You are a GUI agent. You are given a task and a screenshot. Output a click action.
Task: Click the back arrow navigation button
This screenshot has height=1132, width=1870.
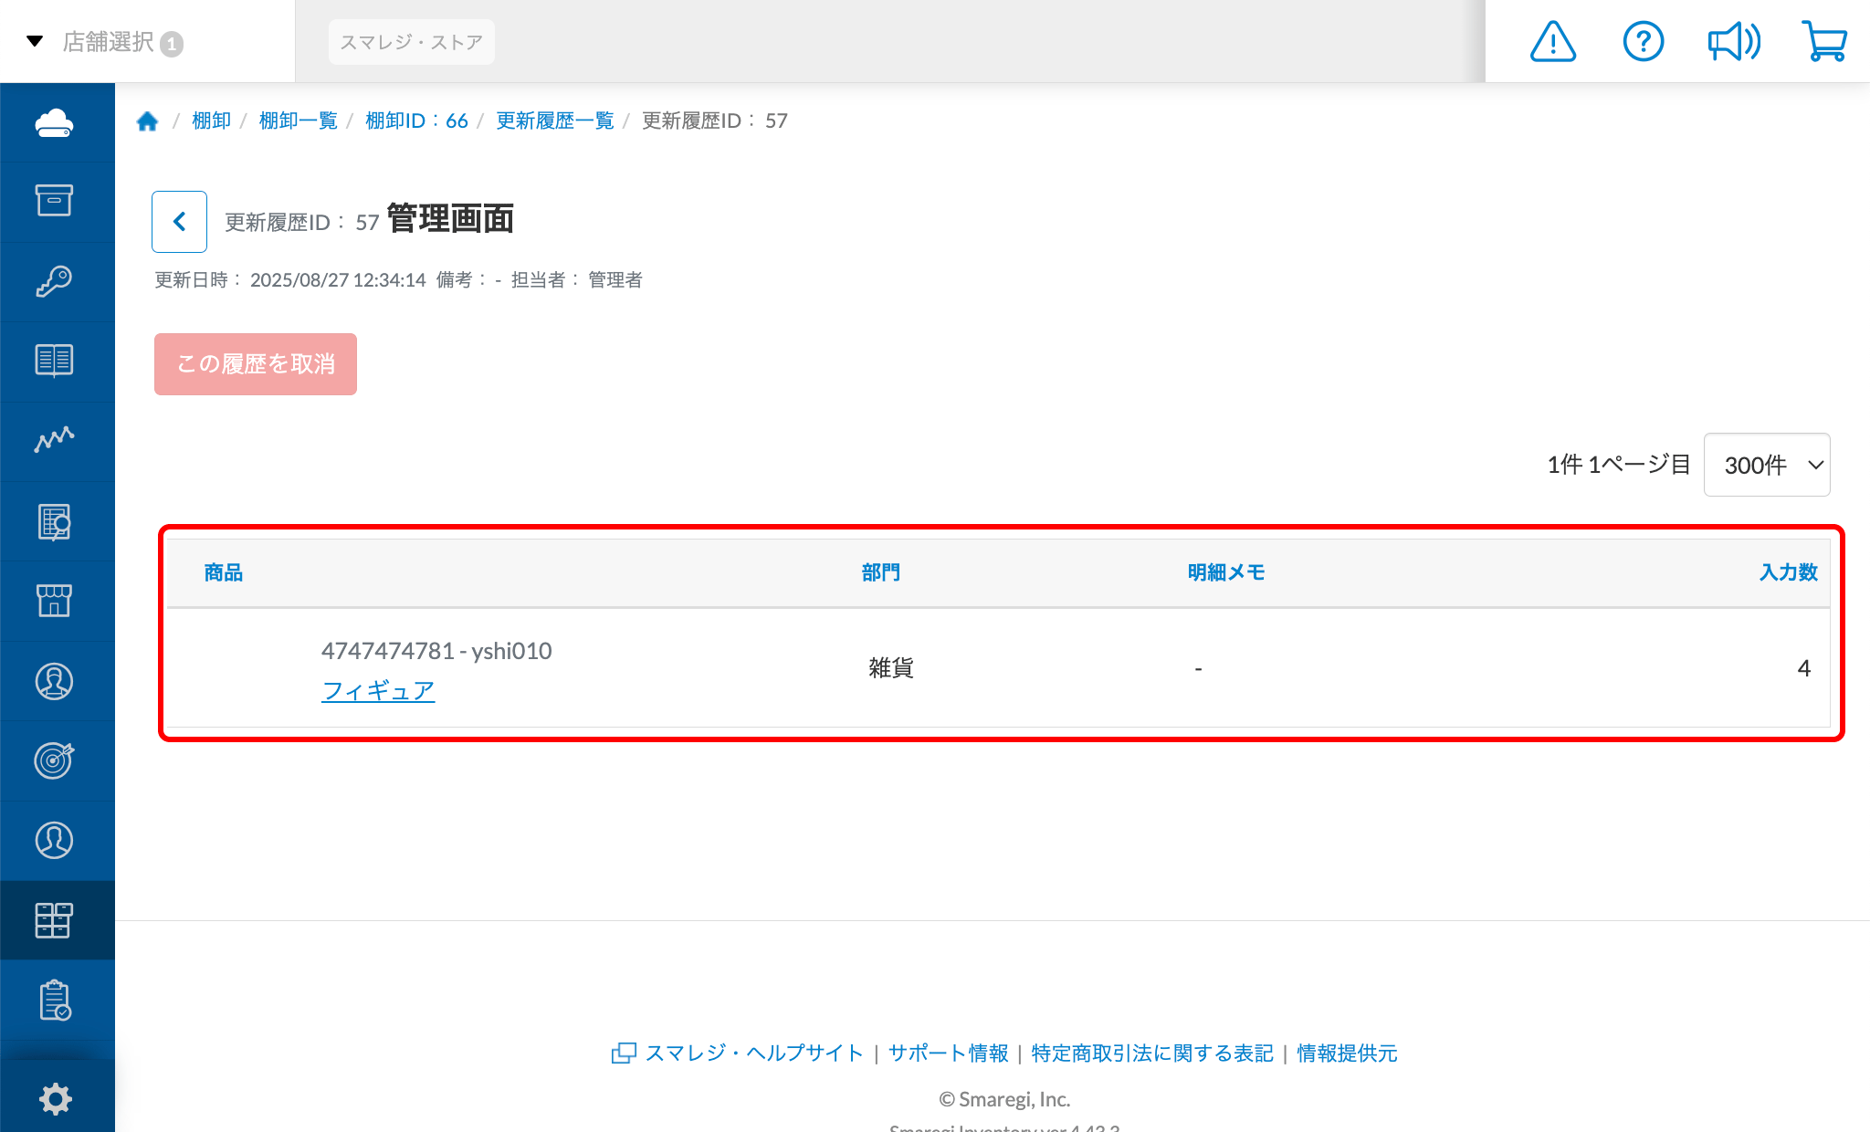point(179,221)
